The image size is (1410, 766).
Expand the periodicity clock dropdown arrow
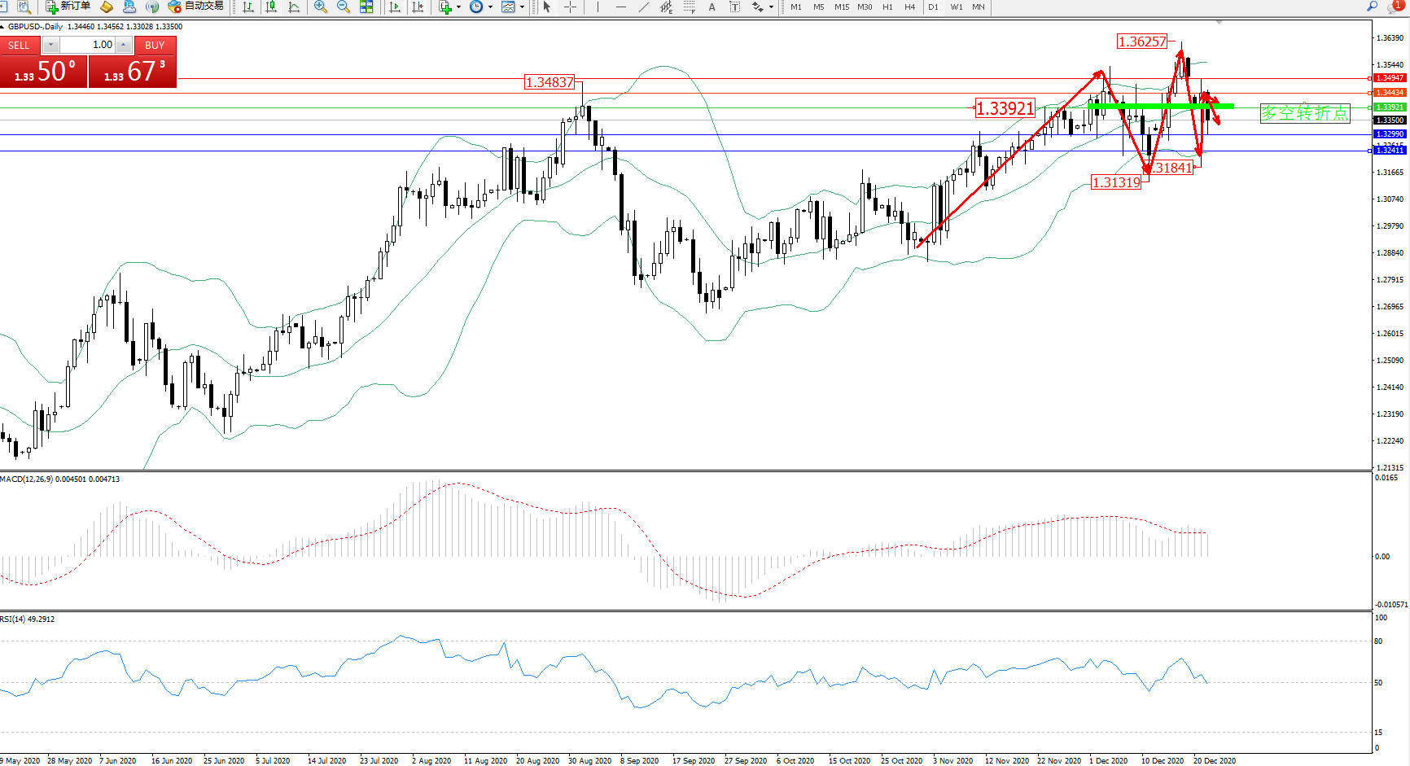[x=490, y=7]
